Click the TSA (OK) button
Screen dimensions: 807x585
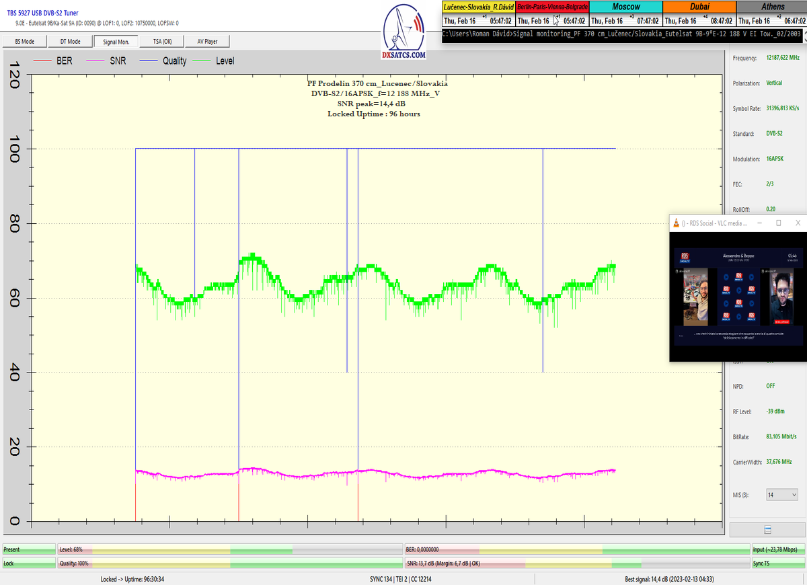162,42
